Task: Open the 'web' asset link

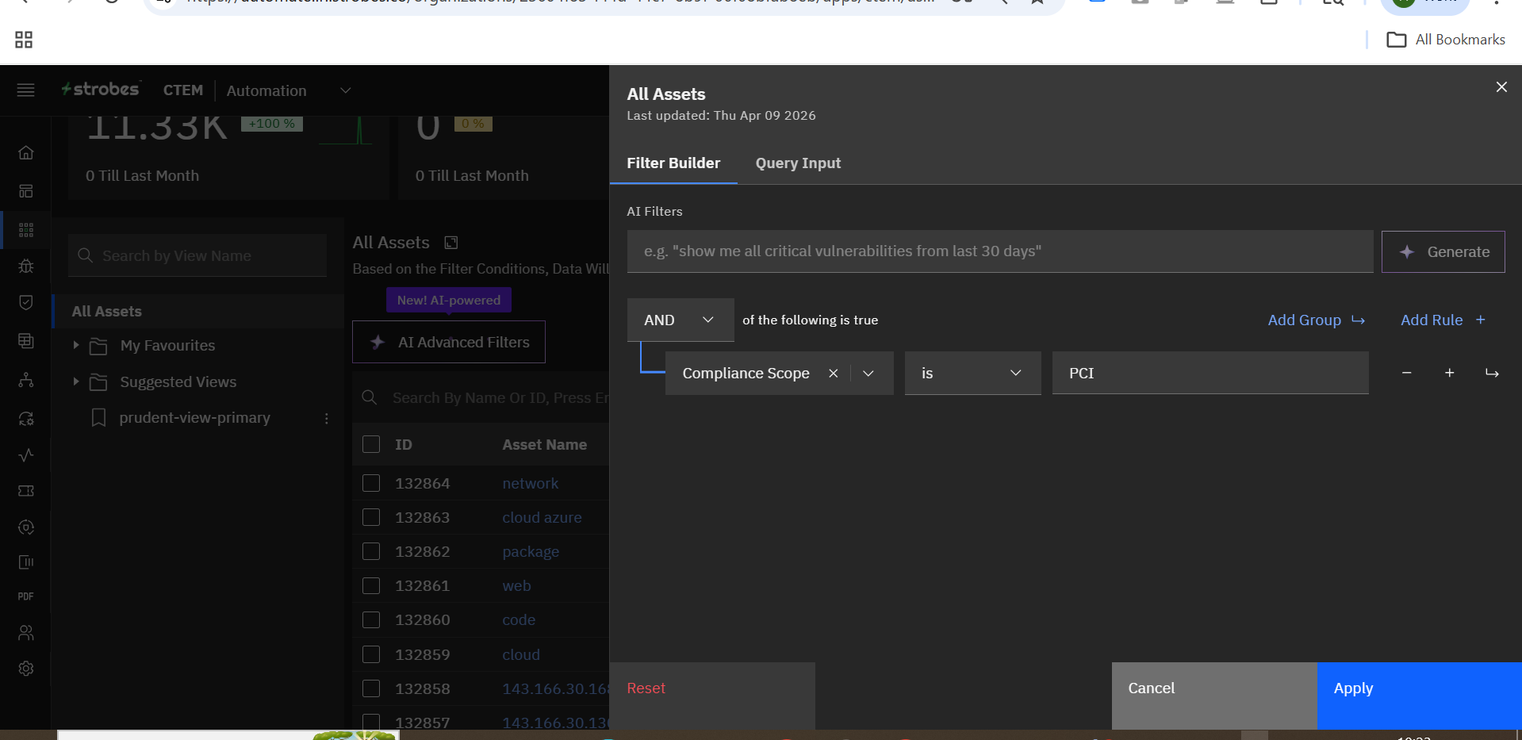Action: point(516,585)
